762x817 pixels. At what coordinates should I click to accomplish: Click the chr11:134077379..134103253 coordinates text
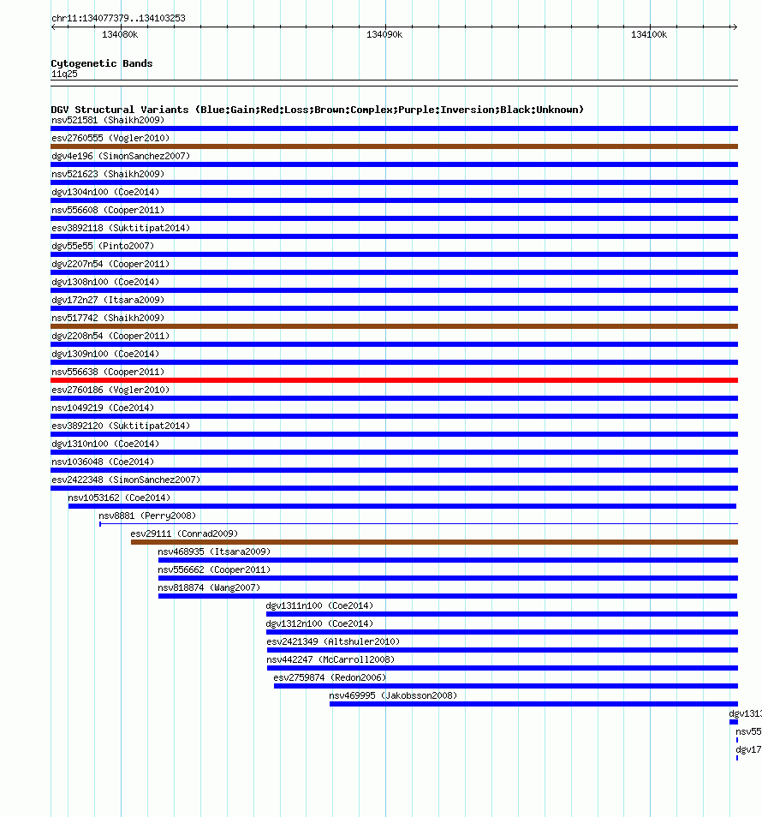pyautogui.click(x=118, y=18)
